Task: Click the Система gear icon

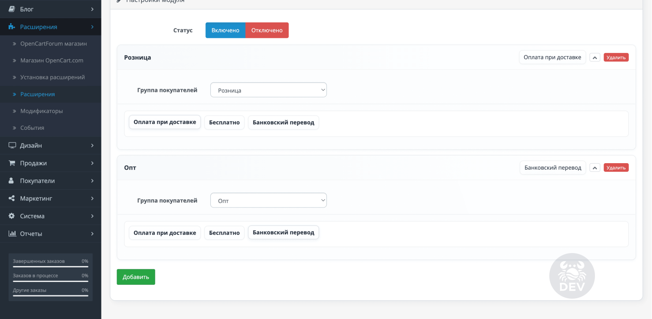Action: 11,216
